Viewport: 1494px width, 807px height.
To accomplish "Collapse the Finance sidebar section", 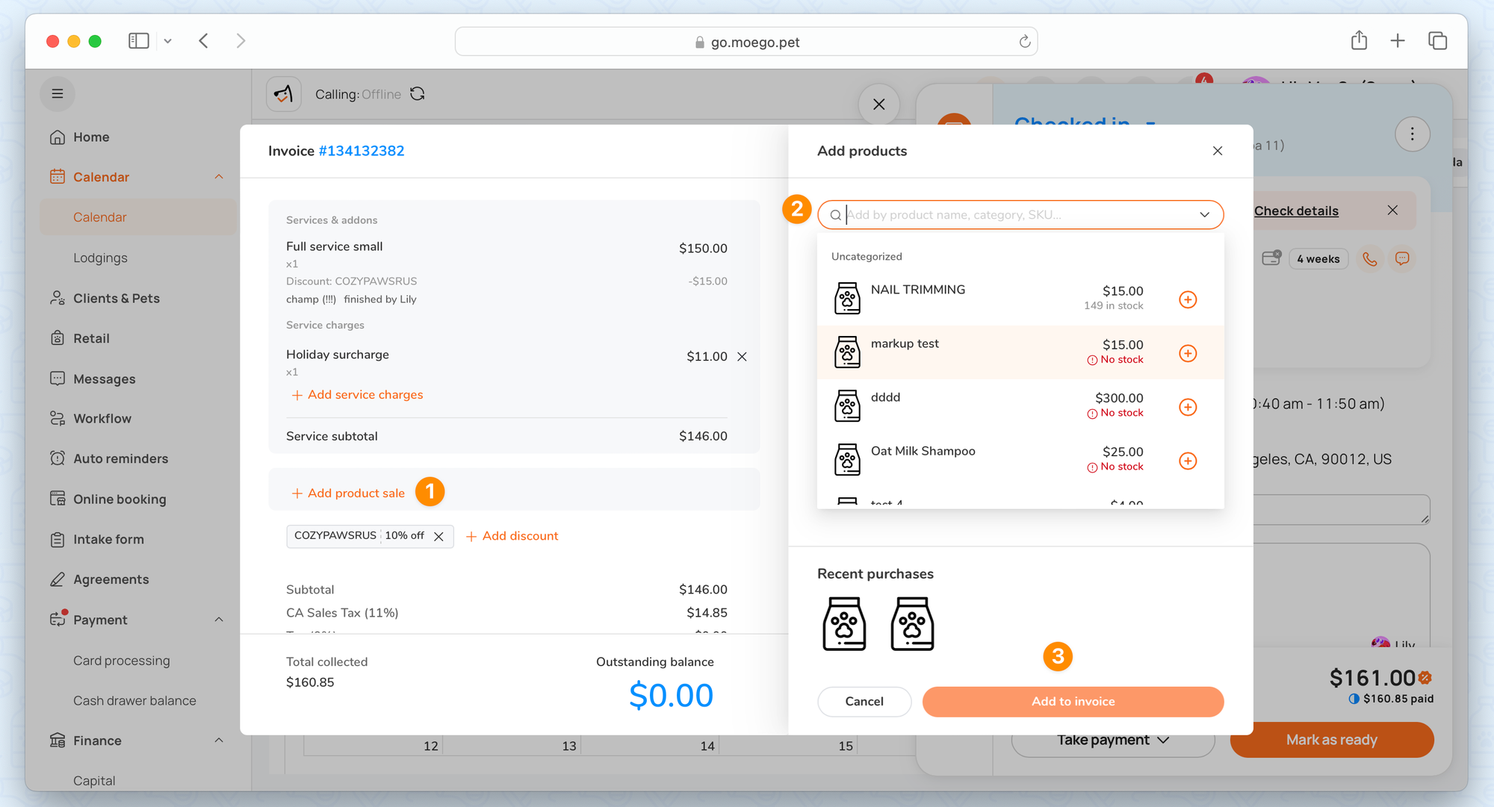I will pyautogui.click(x=219, y=741).
